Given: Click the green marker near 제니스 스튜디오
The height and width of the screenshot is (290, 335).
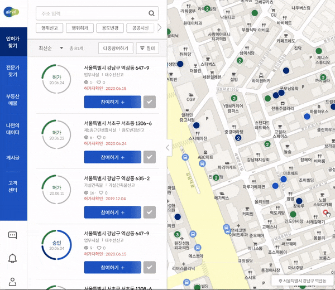Looking at the screenshot, I should tap(319, 51).
